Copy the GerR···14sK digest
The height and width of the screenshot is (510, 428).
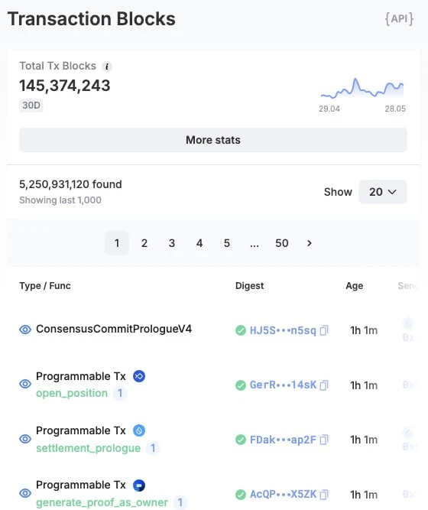324,385
